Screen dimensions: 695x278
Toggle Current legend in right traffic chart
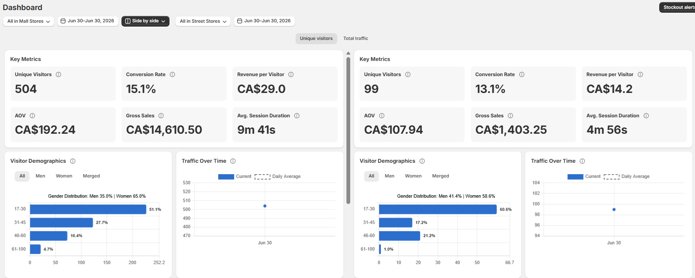pyautogui.click(x=584, y=177)
